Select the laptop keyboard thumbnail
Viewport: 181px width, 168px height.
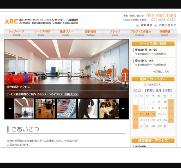pos(67,109)
